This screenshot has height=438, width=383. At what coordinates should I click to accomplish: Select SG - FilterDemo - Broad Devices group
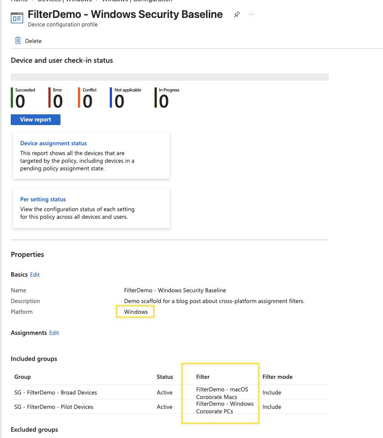point(56,392)
